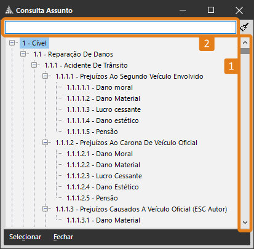254x249 pixels.
Task: Collapse the 1.1 - Reparação De Danos node
Action: (x=23, y=54)
